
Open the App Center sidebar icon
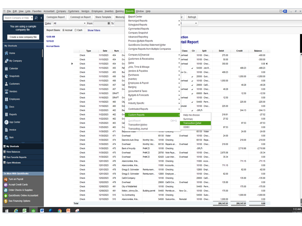point(6,122)
